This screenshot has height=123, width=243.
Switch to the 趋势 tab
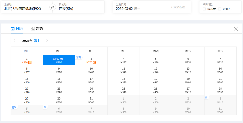39,29
